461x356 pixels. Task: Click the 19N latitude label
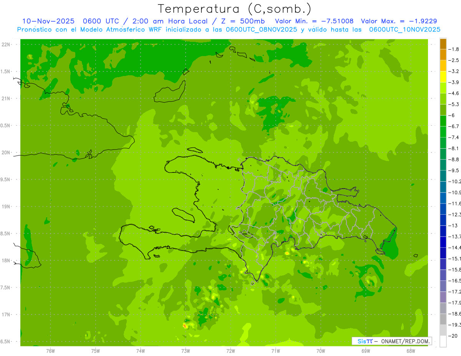pyautogui.click(x=6, y=207)
